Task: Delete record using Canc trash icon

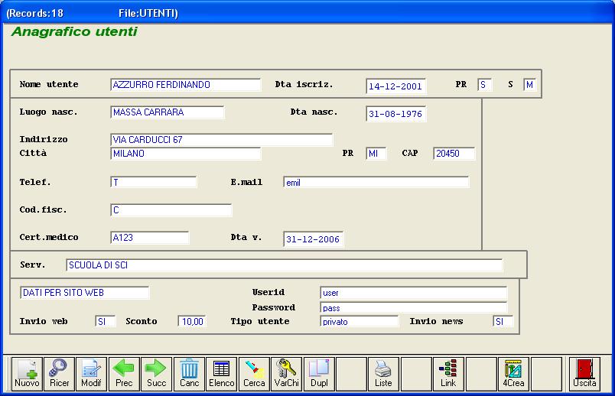Action: [189, 374]
